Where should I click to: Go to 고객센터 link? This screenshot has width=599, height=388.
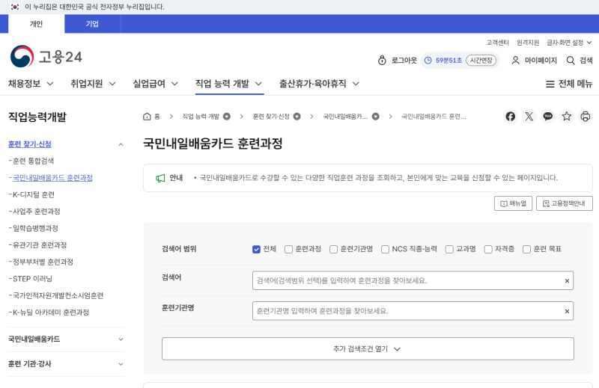(497, 43)
